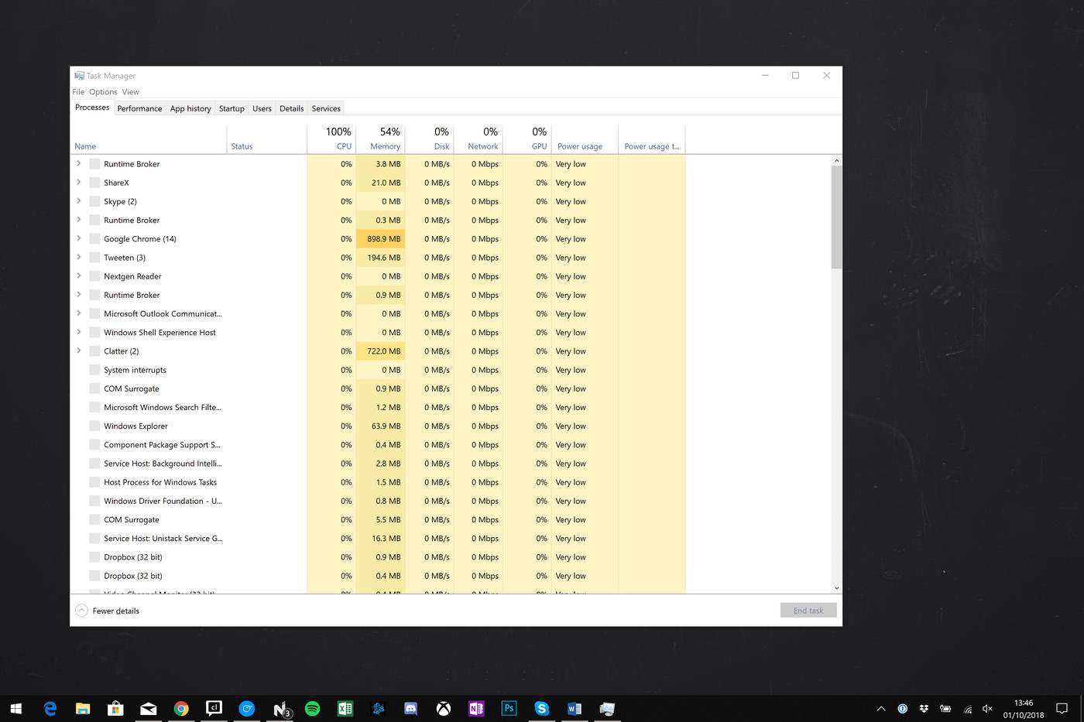Viewport: 1084px width, 722px height.
Task: Sort processes by the Memory column
Action: click(380, 139)
